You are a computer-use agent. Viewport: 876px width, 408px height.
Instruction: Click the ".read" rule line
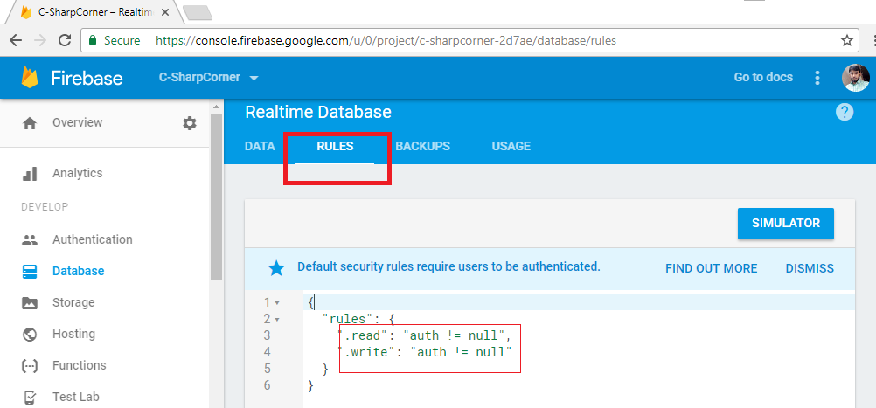click(425, 336)
